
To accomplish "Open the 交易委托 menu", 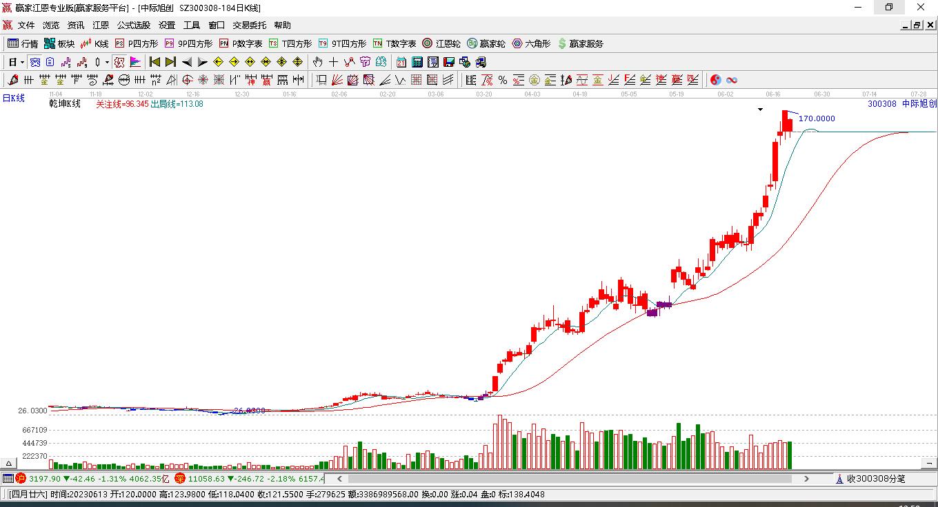I will click(x=249, y=25).
